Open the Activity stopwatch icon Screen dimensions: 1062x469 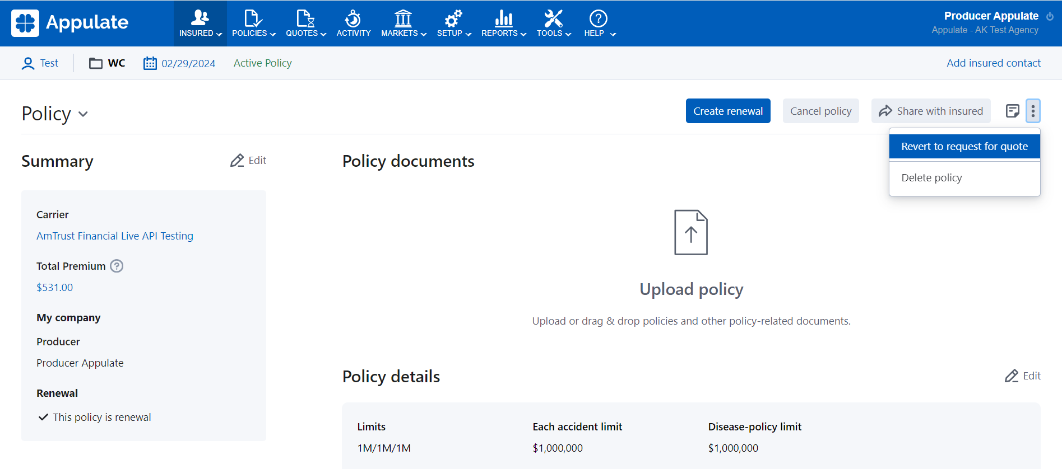click(x=353, y=19)
